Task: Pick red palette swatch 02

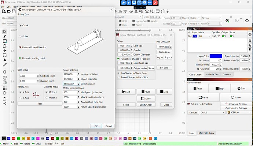Action: (14, 138)
